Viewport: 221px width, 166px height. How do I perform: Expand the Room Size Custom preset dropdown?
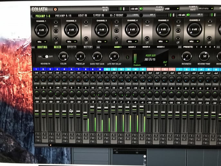click(165, 65)
